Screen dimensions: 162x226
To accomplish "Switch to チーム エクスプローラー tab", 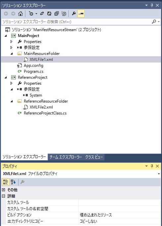I will pyautogui.click(x=66, y=157).
